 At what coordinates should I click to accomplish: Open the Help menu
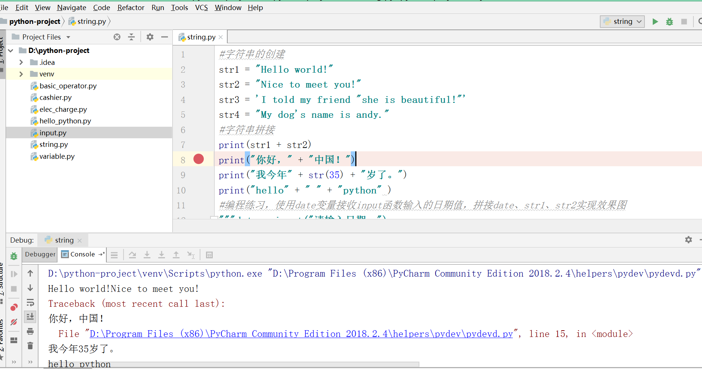pos(255,7)
